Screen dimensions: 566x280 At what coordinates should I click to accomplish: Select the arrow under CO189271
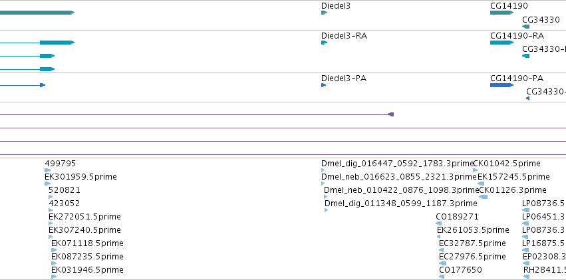pyautogui.click(x=438, y=223)
